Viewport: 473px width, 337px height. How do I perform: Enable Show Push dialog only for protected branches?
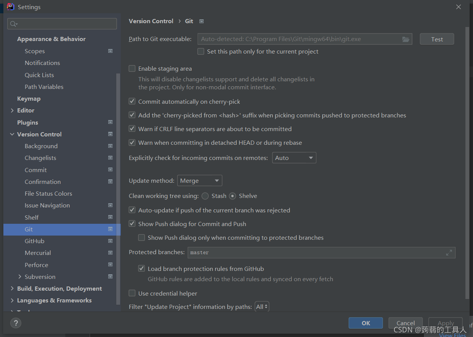pos(142,237)
